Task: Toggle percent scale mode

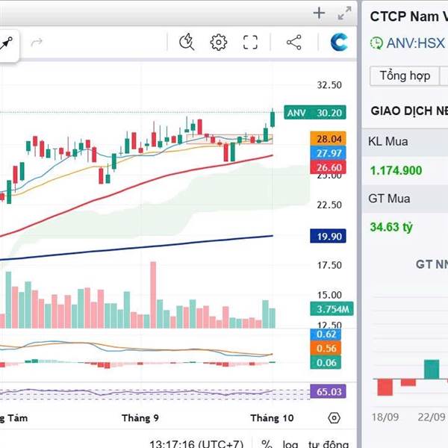Action: click(x=267, y=444)
